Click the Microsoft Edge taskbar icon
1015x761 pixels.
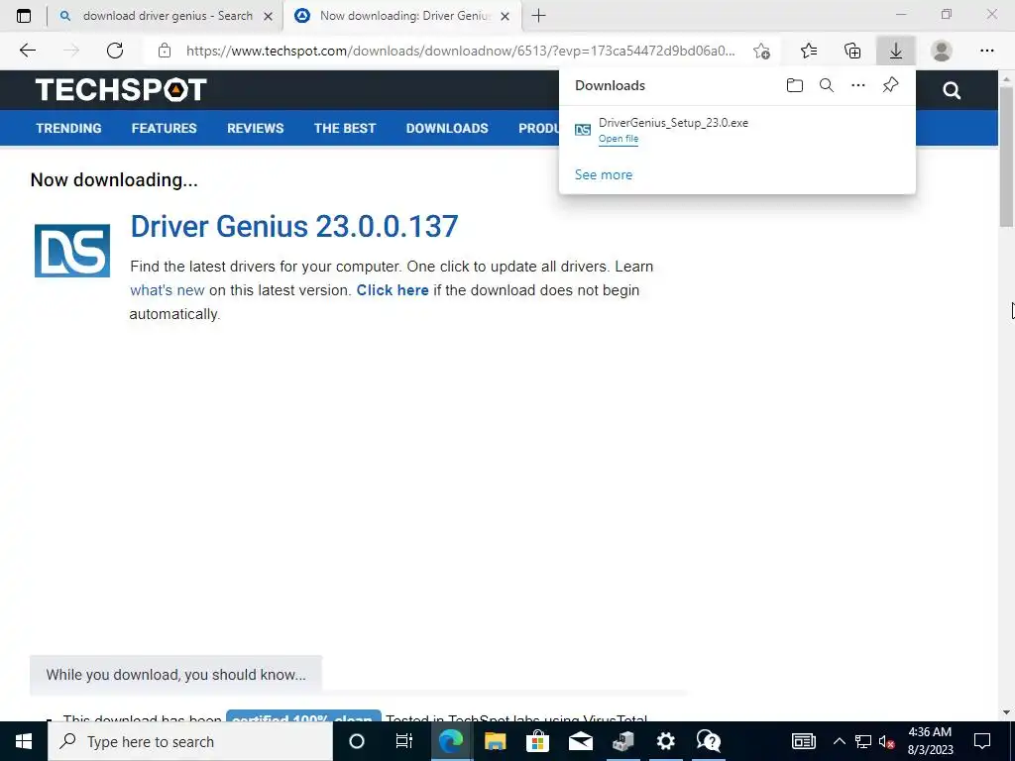(x=451, y=741)
